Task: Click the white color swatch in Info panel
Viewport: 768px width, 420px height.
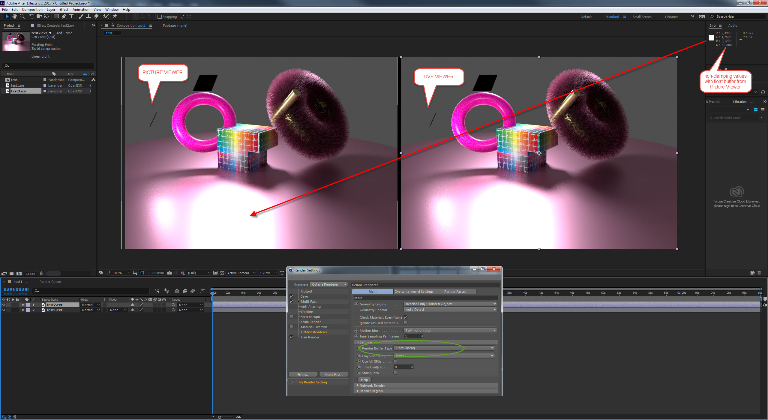Action: click(x=711, y=38)
